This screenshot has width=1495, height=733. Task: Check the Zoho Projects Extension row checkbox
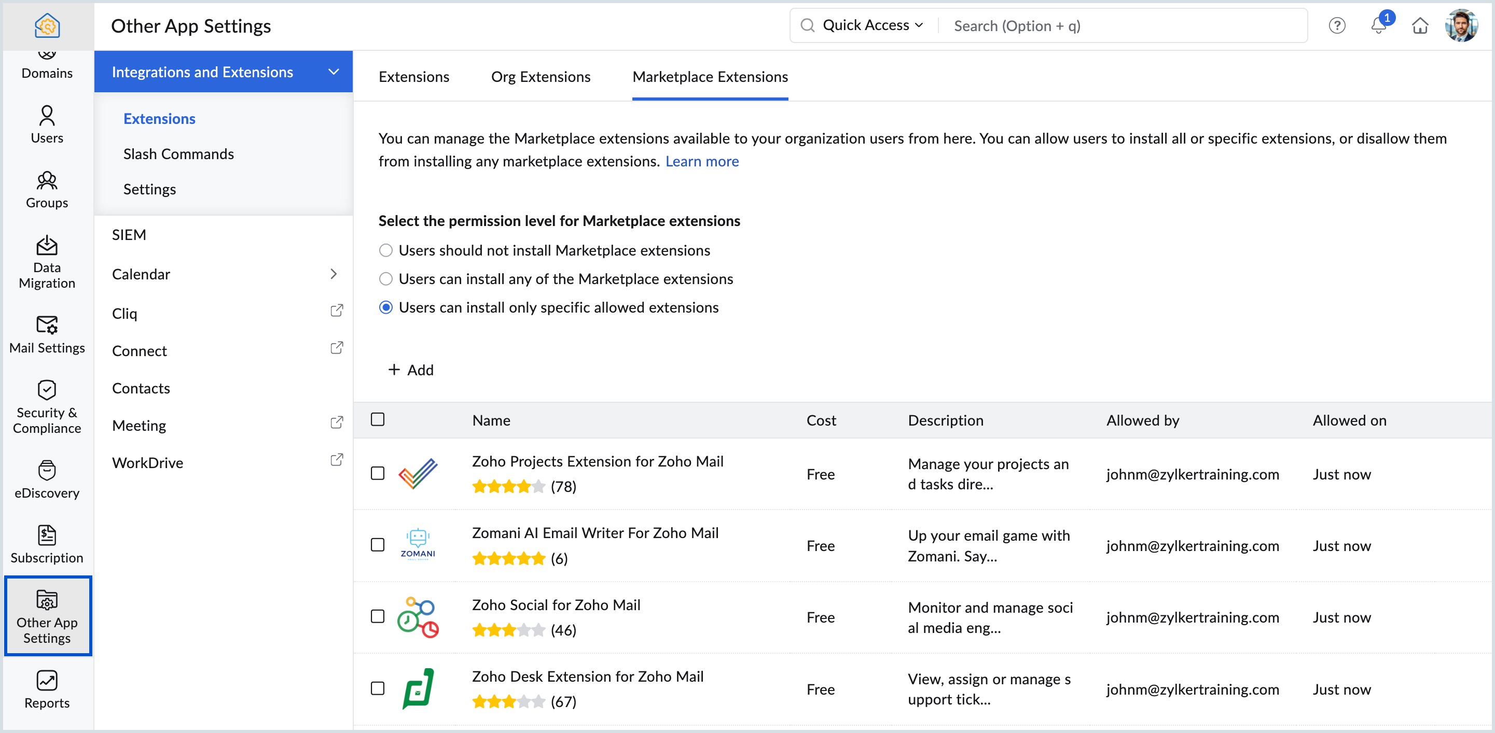coord(378,473)
